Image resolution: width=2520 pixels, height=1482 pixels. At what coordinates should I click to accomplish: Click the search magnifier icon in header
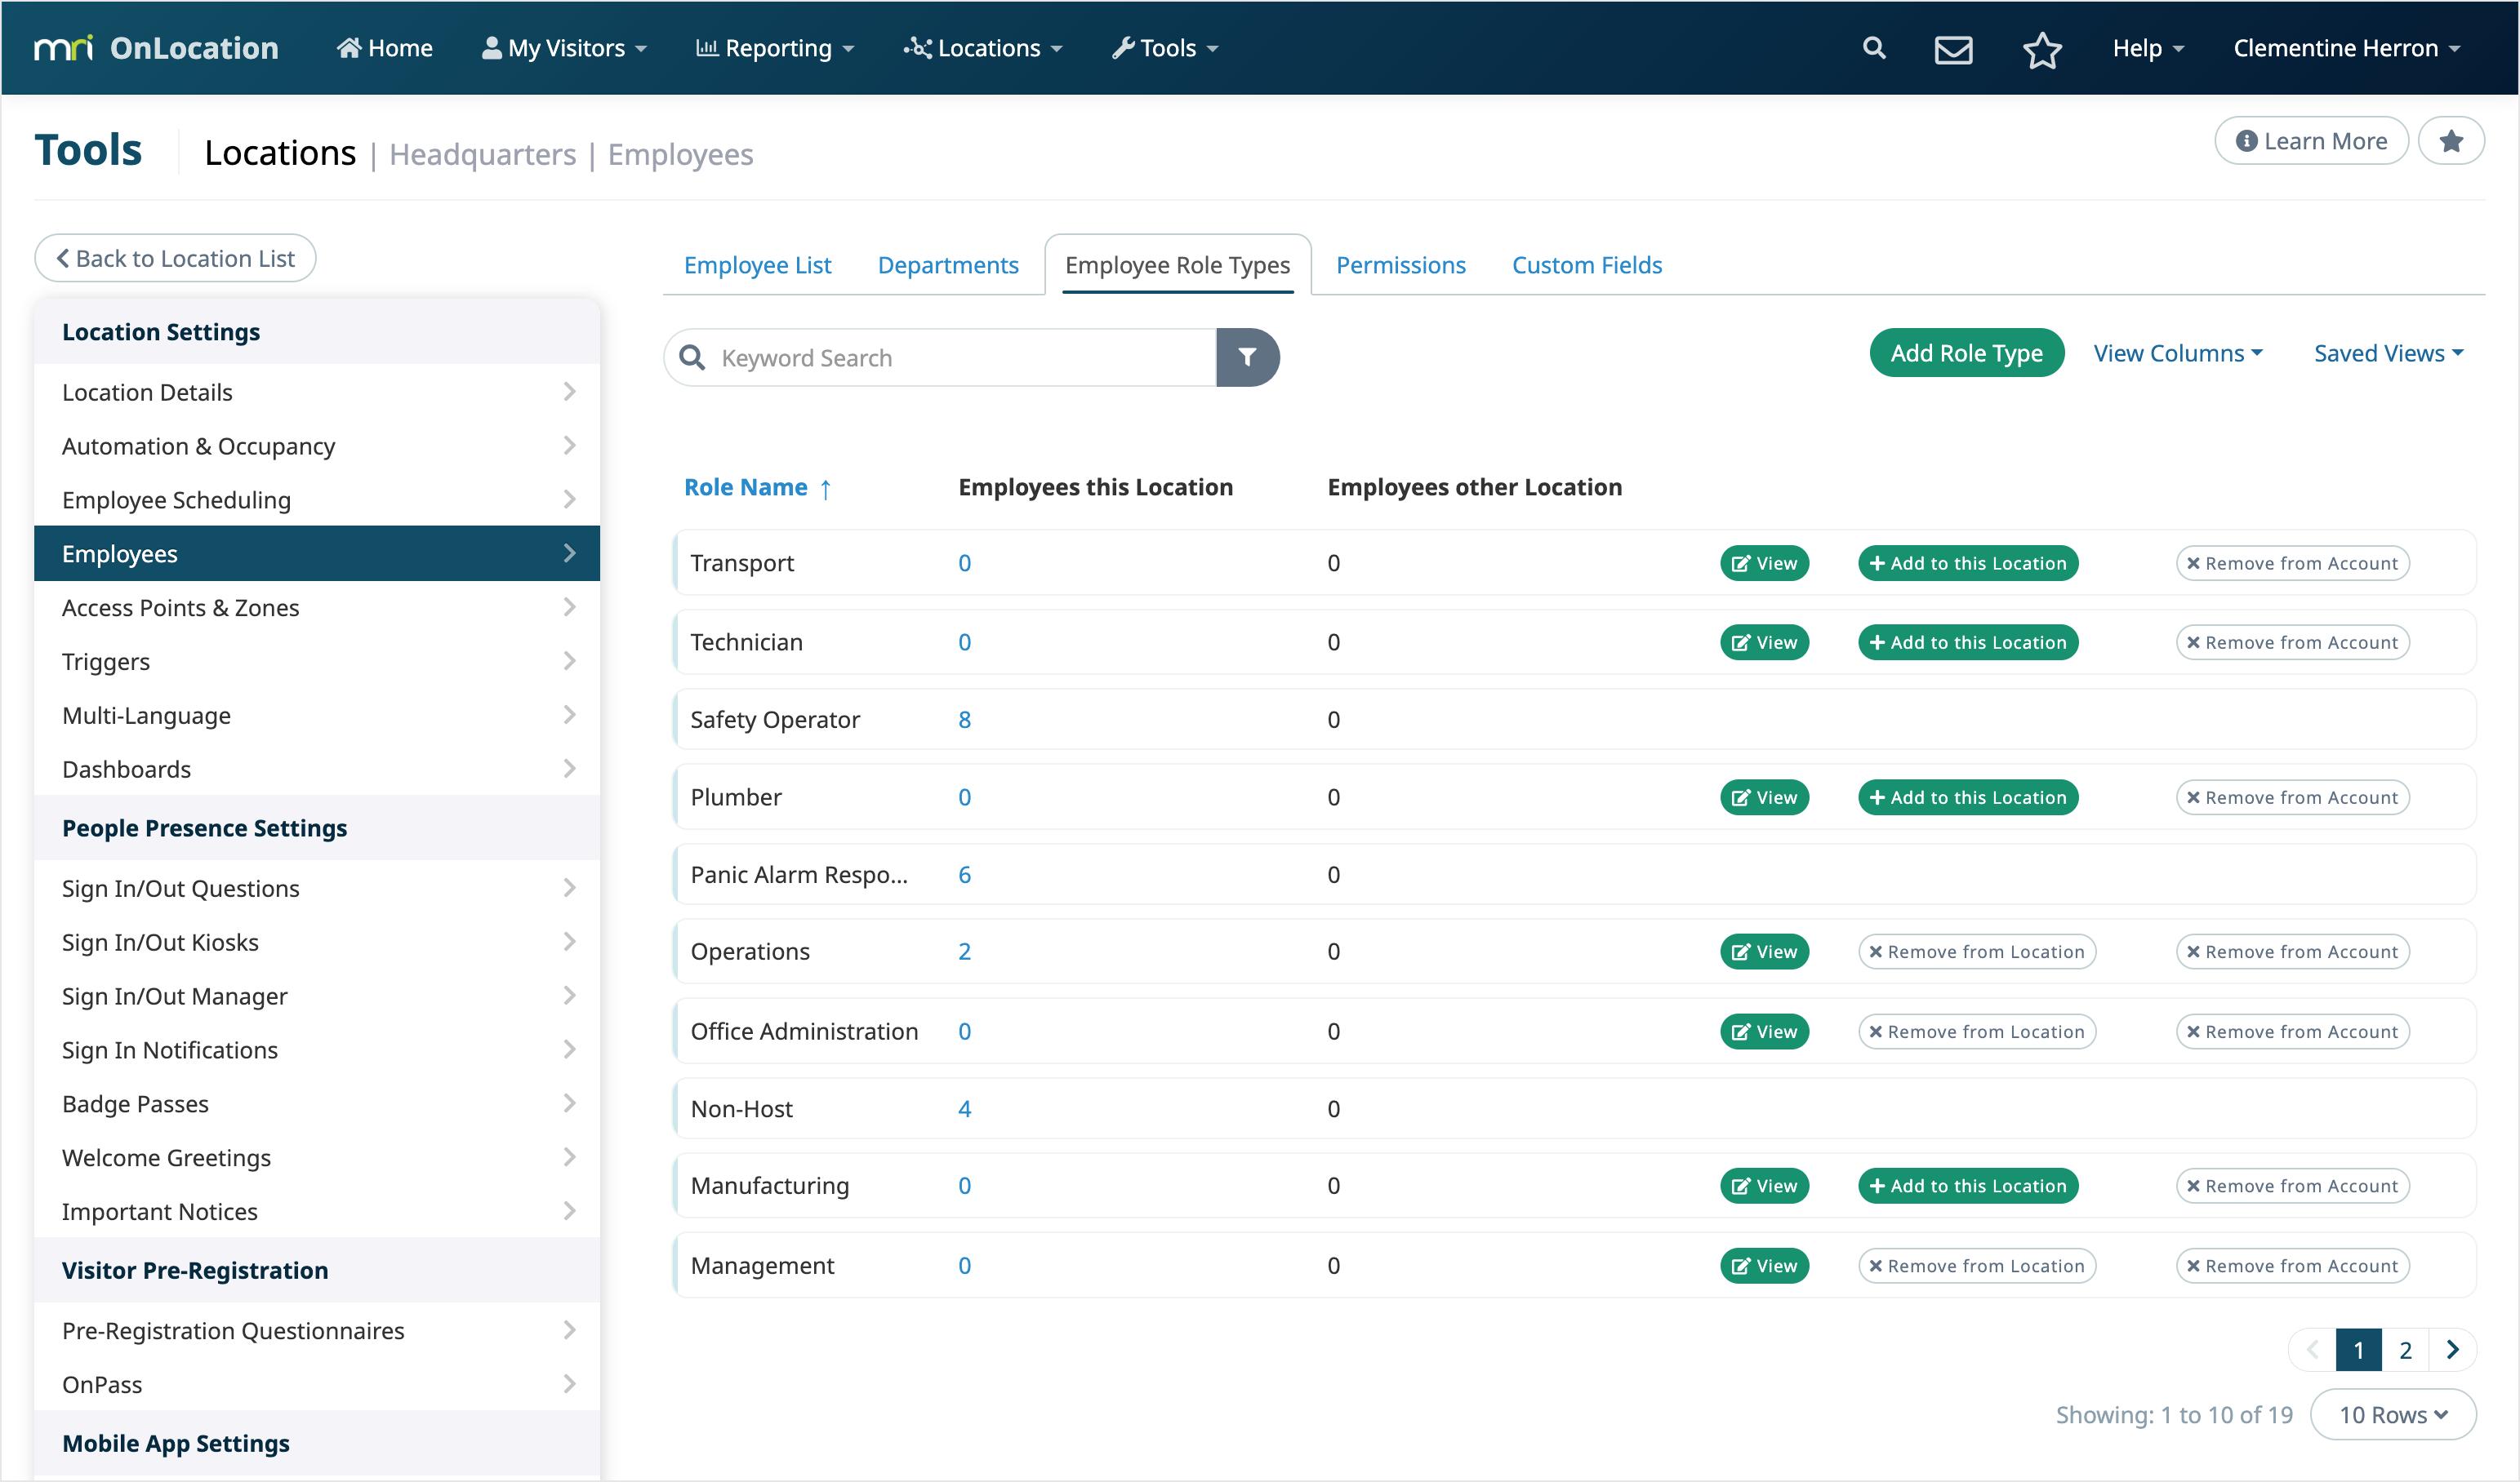pos(1874,48)
